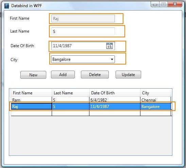Minimize the Databind in WPF window
Screen dimensions: 186x168
coord(155,4)
